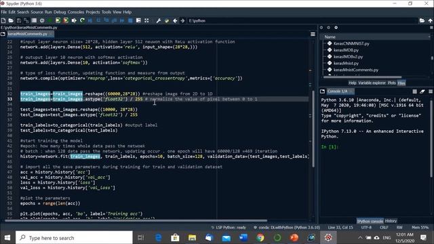Click the working directory path field E:\python
The width and height of the screenshot is (434, 244).
pos(302,20)
